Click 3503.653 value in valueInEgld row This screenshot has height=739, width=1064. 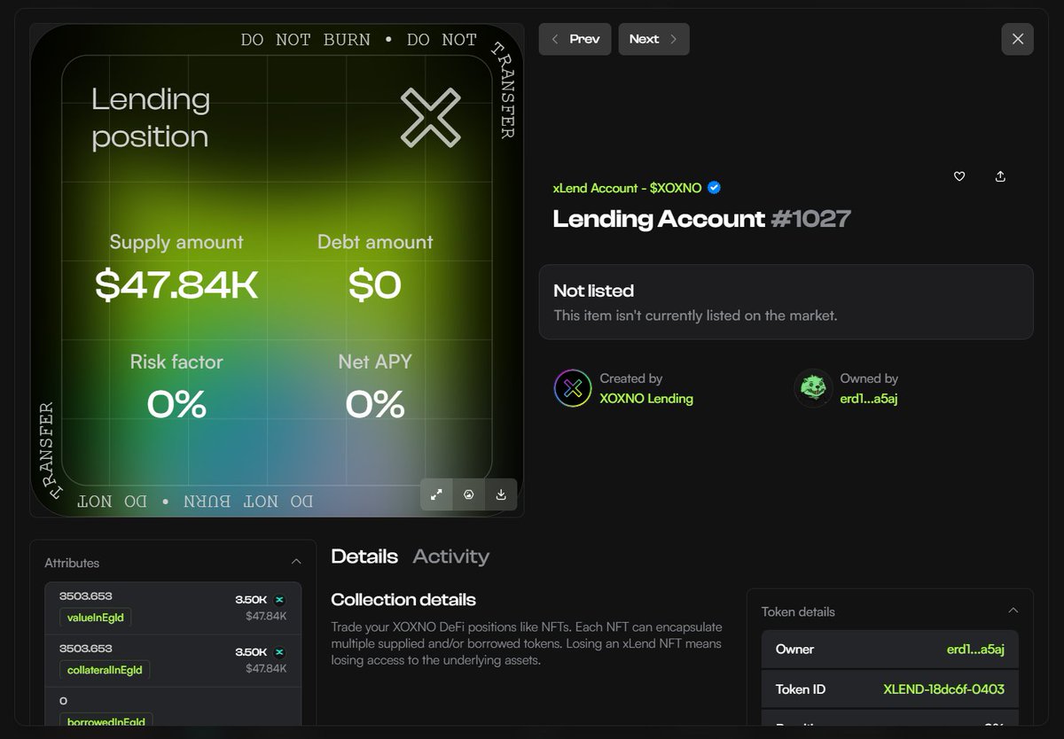click(x=86, y=596)
